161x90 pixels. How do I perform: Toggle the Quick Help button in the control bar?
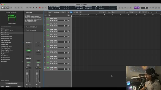coord(8,8)
